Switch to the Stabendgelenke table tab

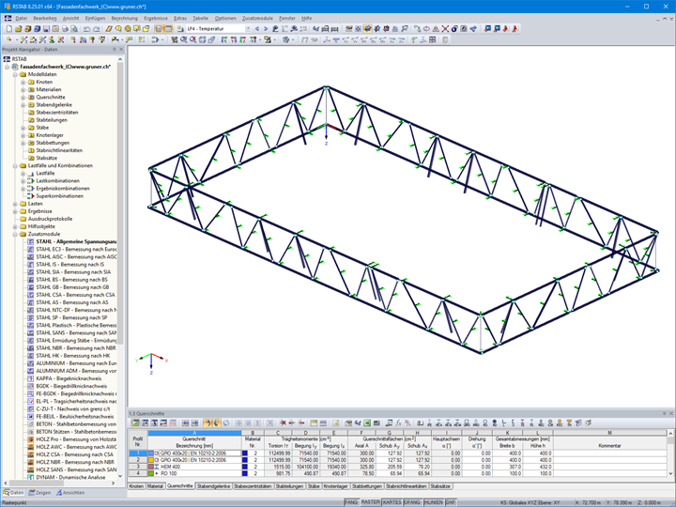213,486
